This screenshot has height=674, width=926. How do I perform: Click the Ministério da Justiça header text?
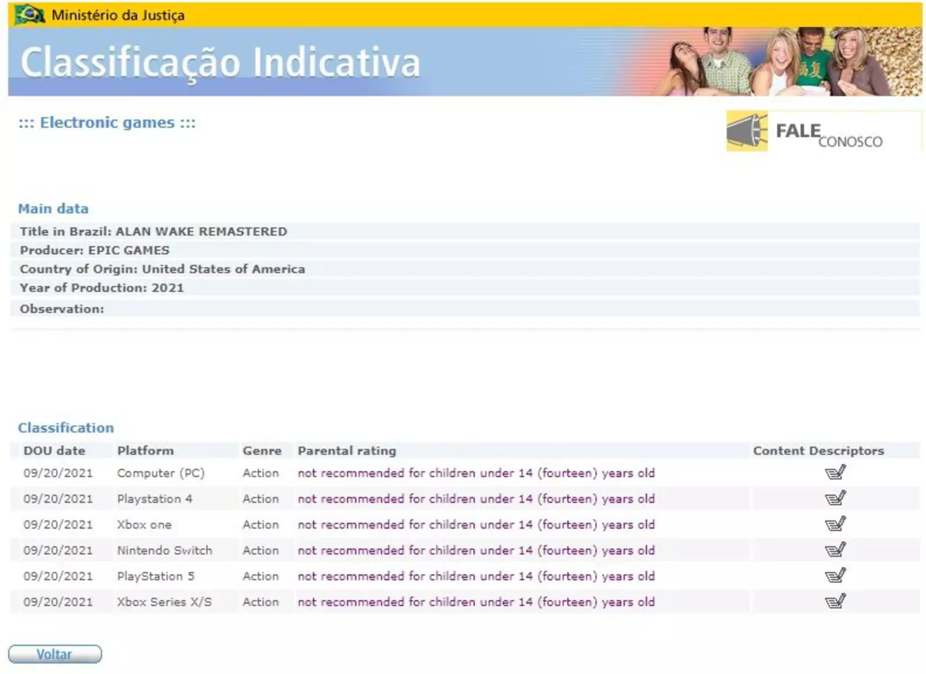click(x=118, y=16)
